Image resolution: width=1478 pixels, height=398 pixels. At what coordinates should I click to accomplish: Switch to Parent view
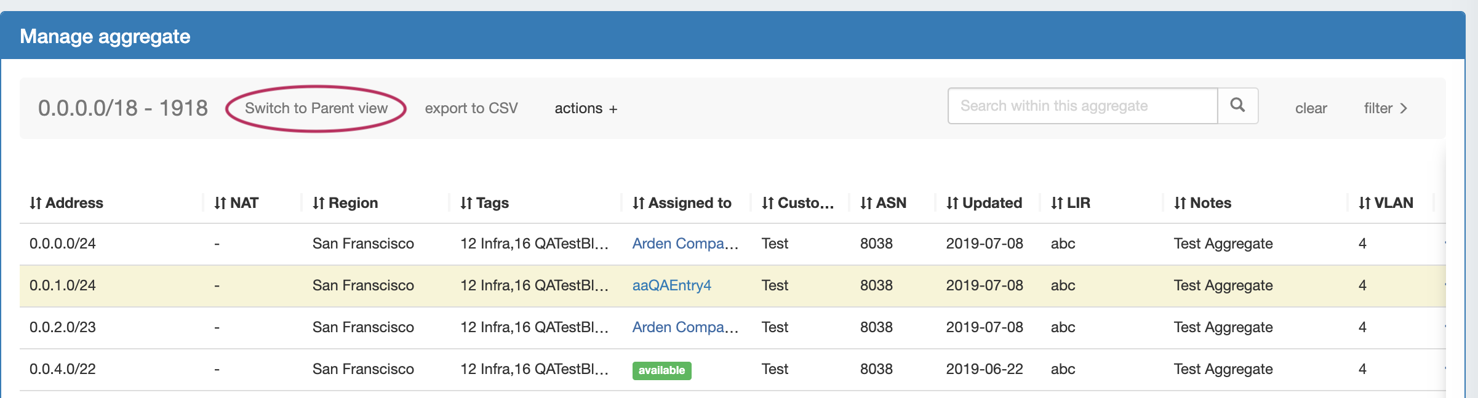click(316, 108)
